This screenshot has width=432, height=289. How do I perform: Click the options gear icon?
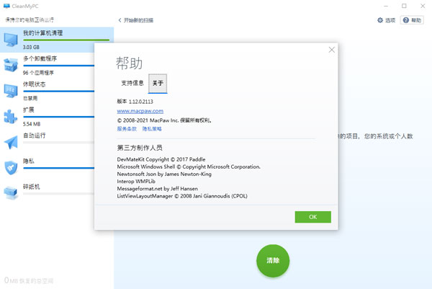pos(380,20)
